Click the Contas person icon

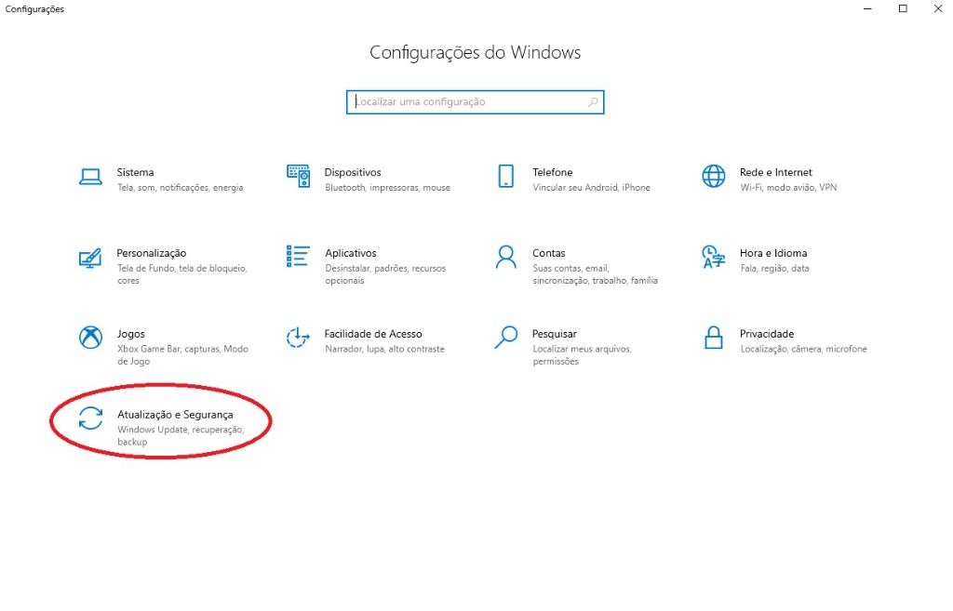point(505,258)
